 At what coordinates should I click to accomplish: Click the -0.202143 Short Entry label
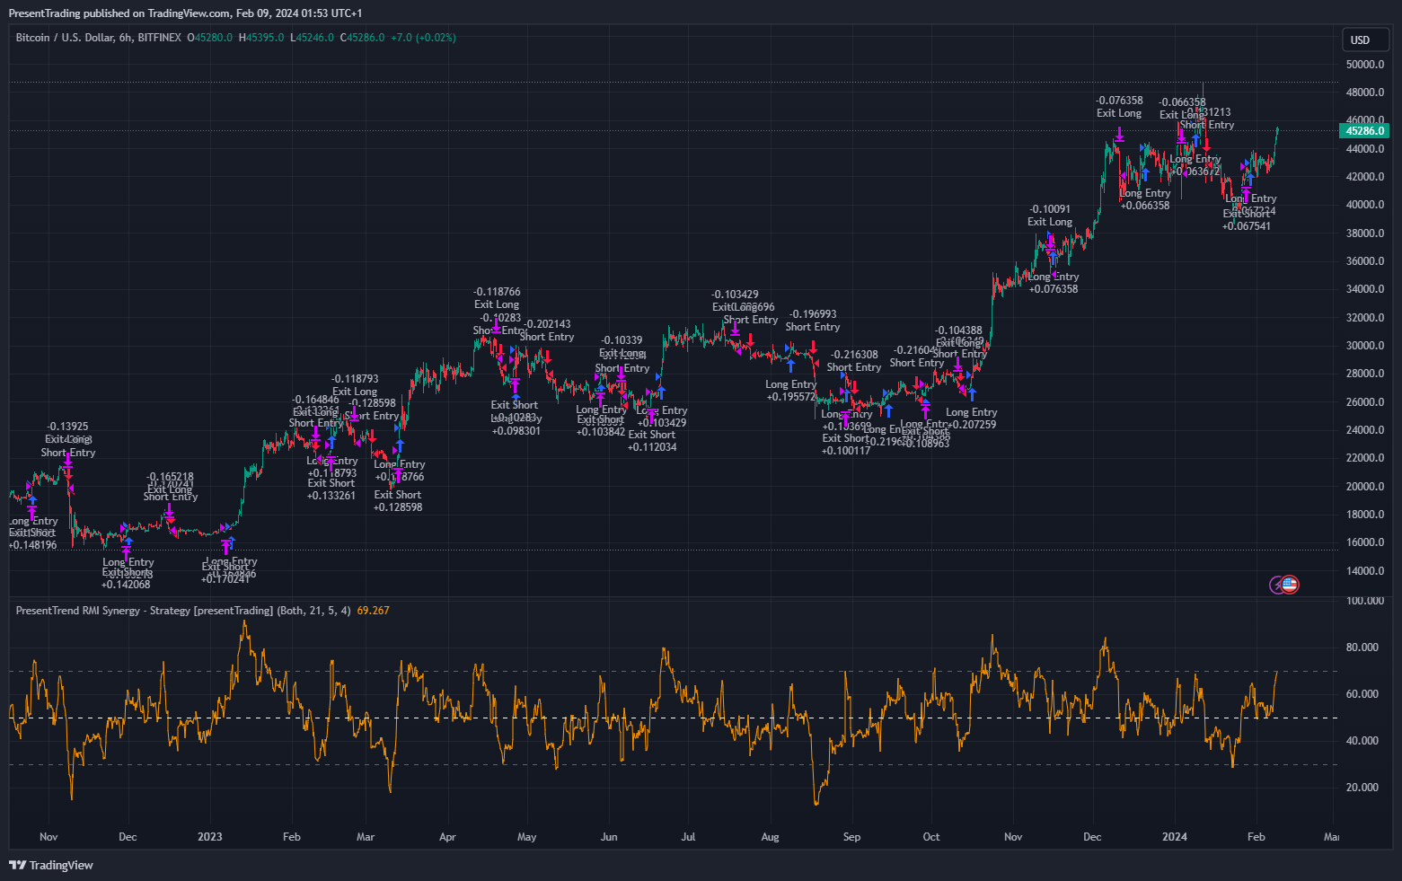click(x=547, y=324)
